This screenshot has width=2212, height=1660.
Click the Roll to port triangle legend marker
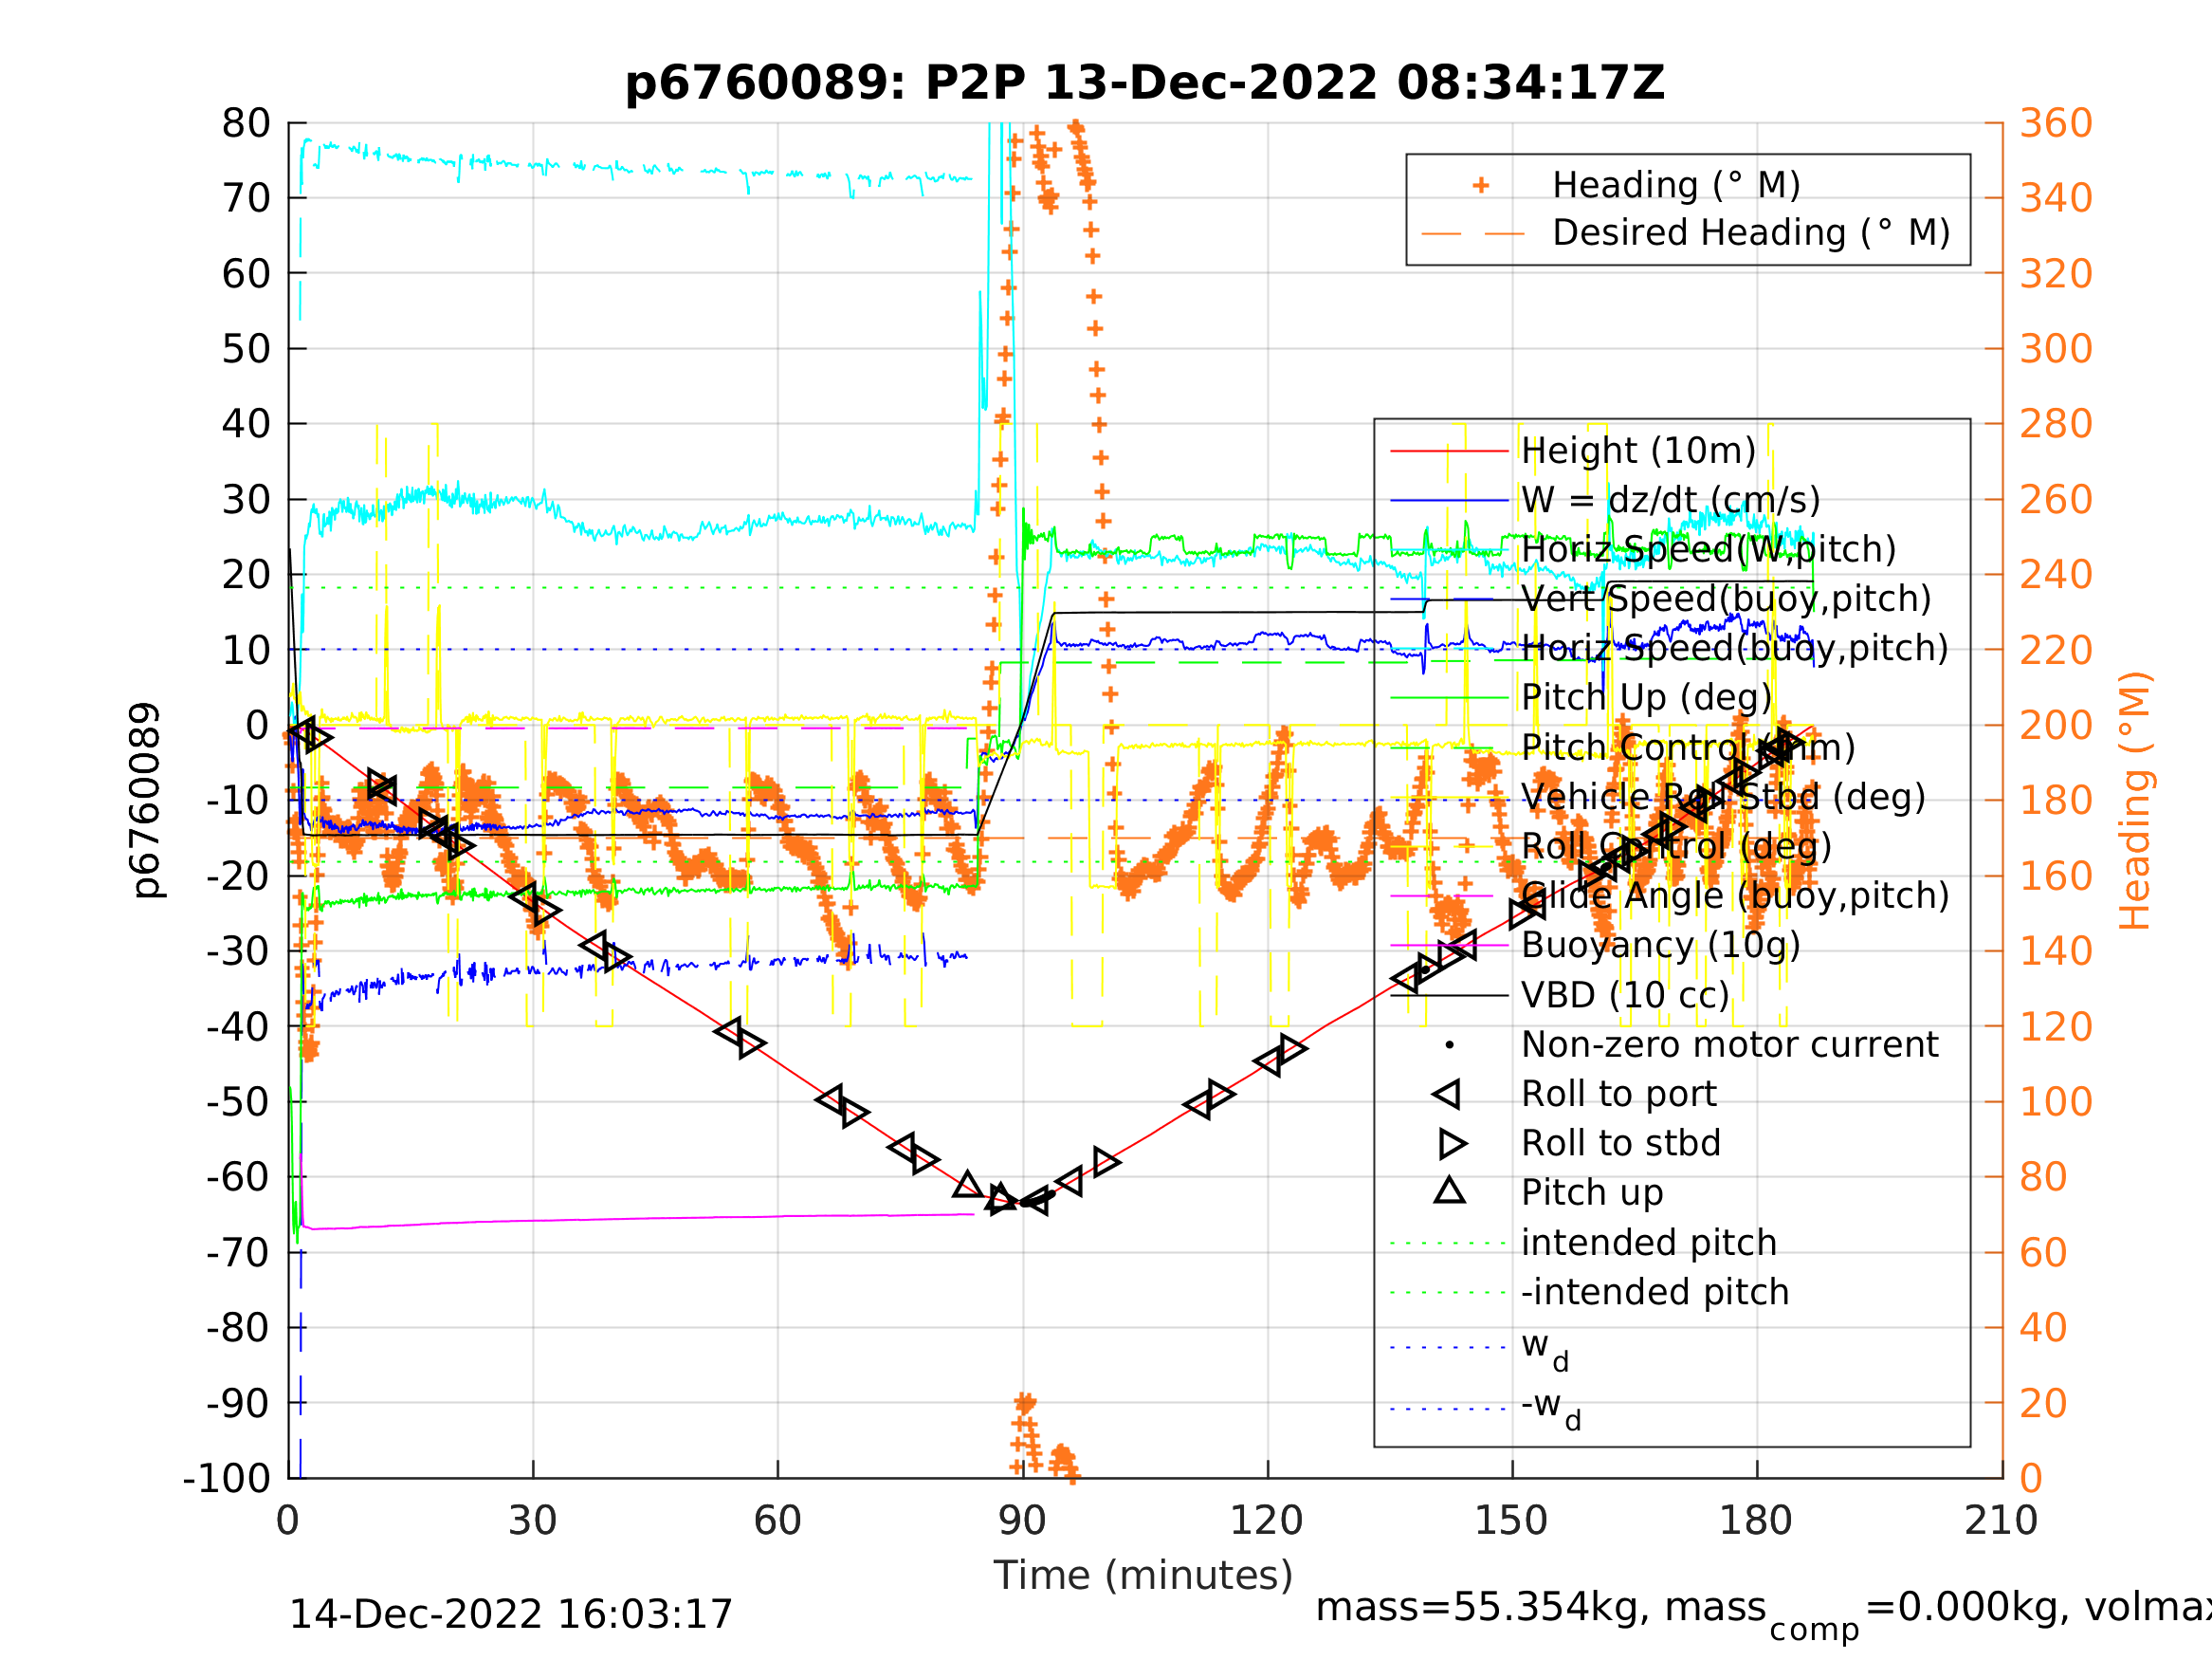1447,1095
